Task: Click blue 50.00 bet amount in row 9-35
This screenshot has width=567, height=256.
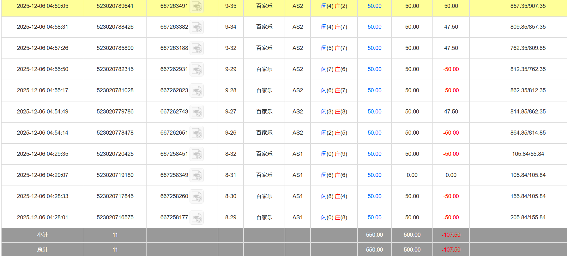Action: (x=374, y=6)
